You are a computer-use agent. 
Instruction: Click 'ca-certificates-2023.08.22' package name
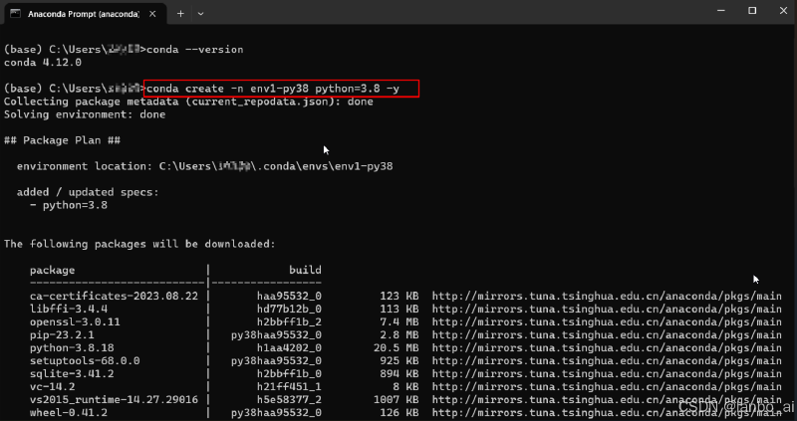click(114, 296)
